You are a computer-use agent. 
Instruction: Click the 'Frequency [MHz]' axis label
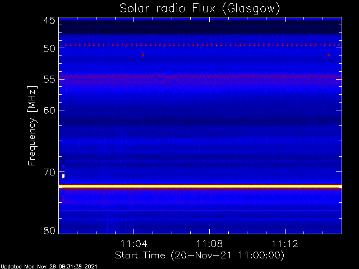click(x=32, y=126)
